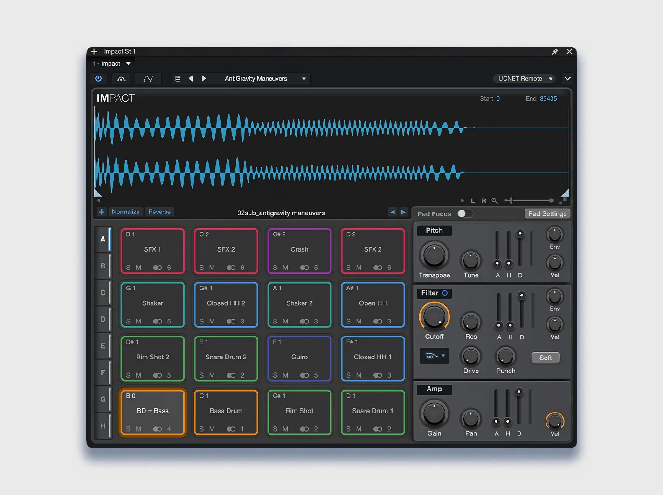
Task: Click the waveform zoom magnifier icon
Action: point(495,201)
